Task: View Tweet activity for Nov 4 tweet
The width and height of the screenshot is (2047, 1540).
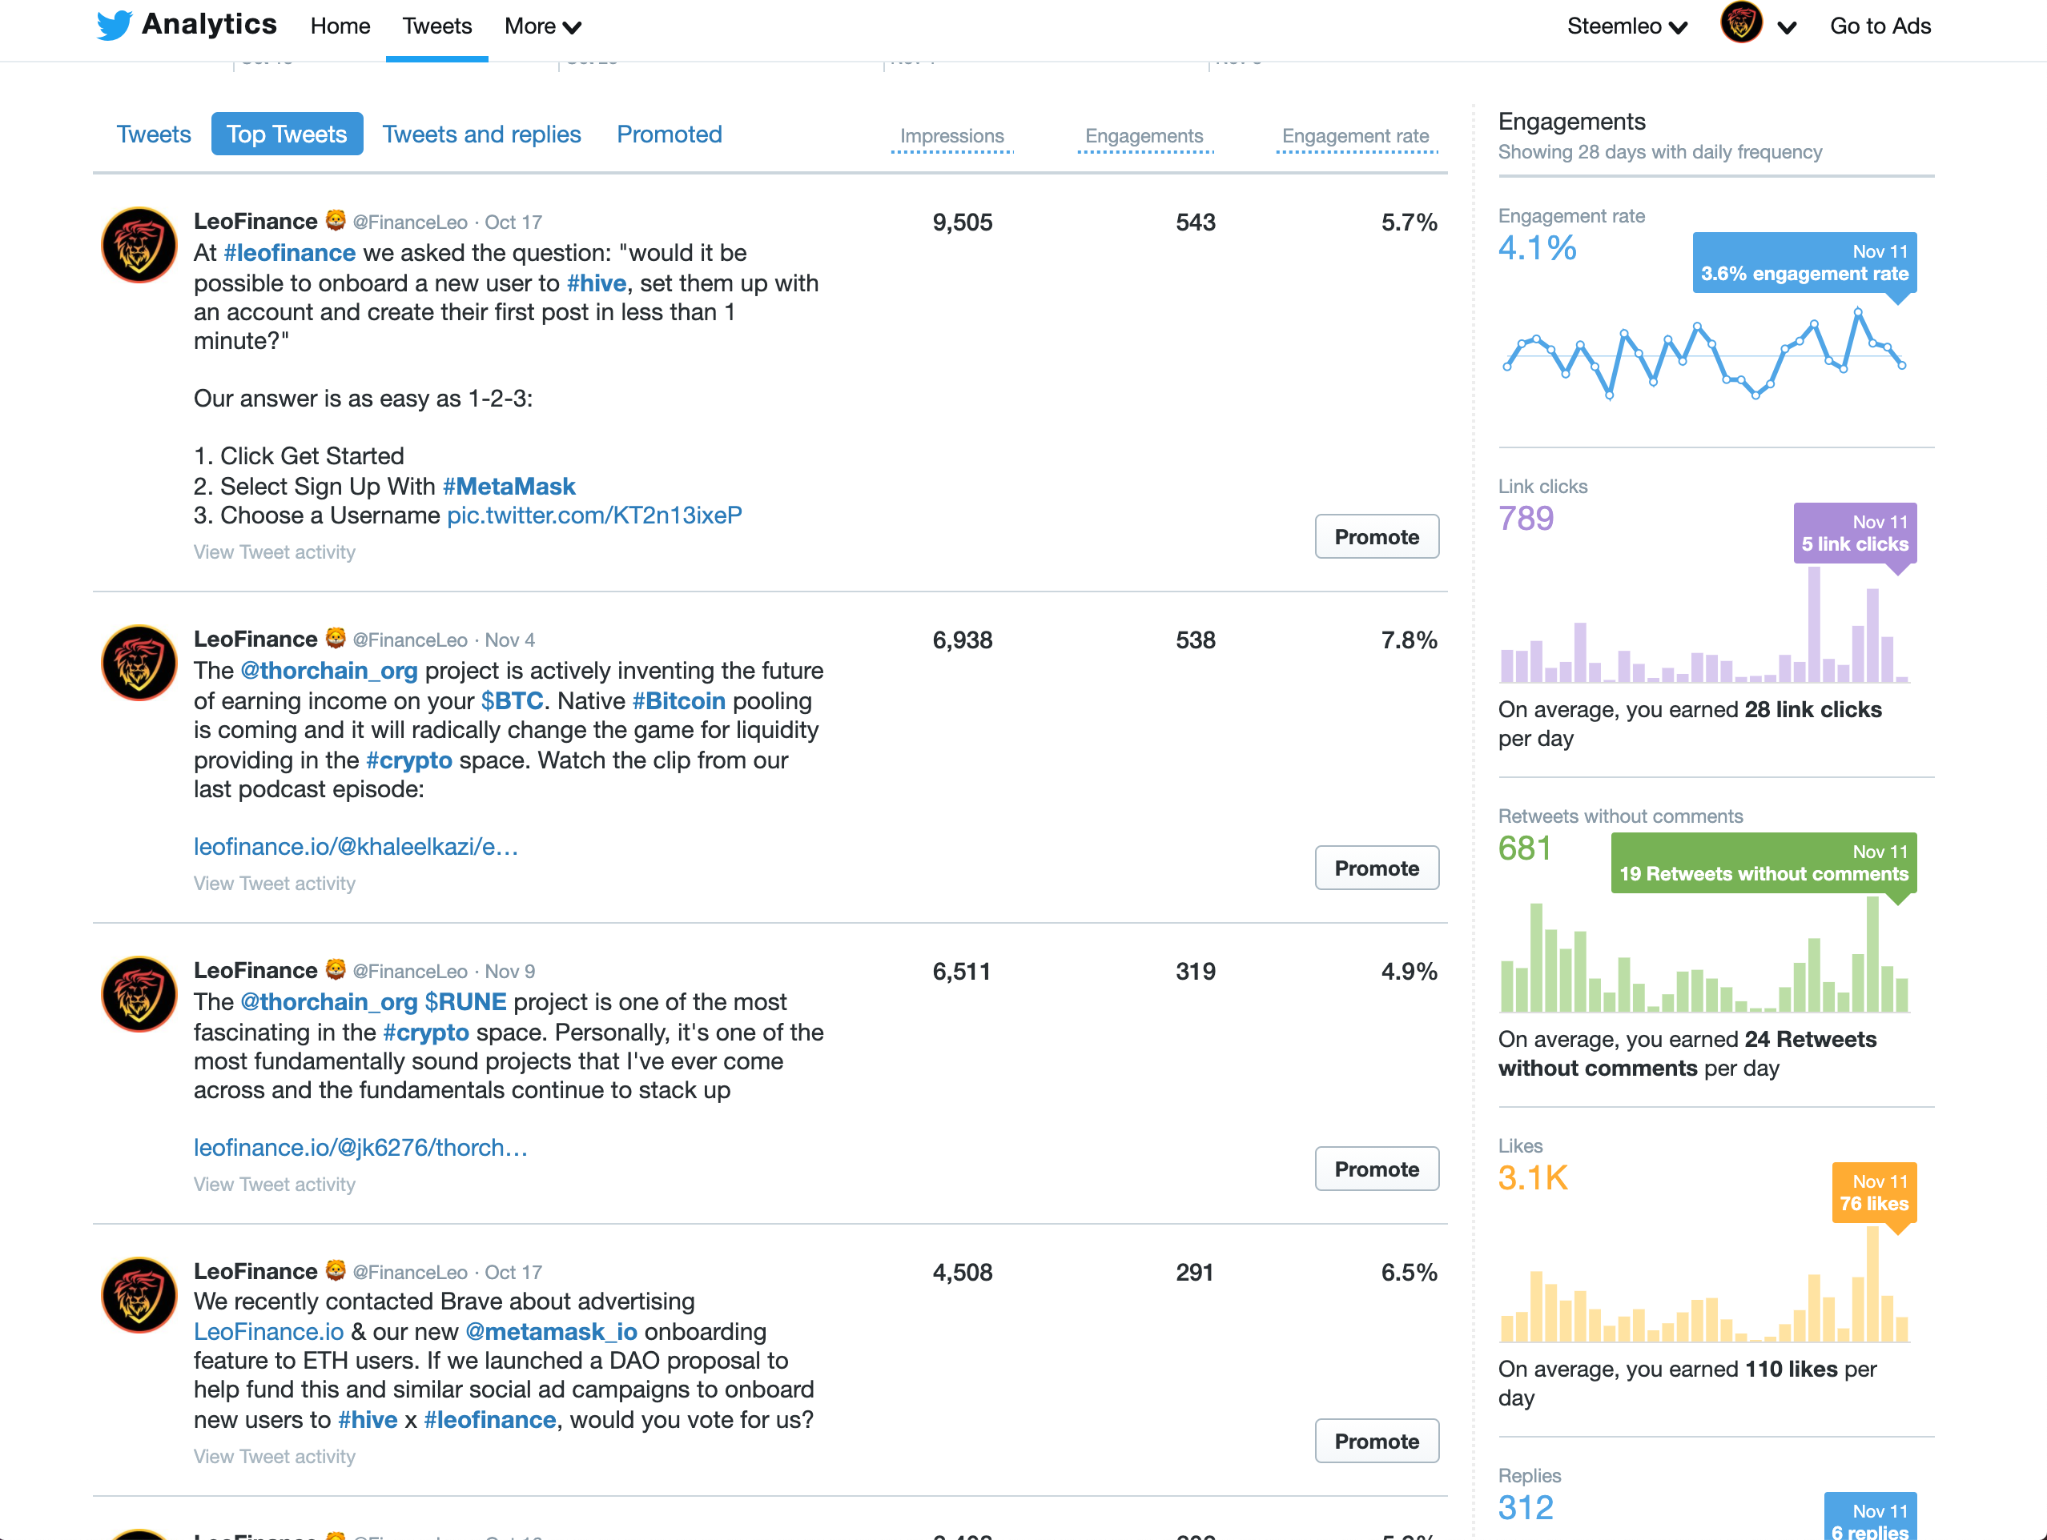Action: point(274,884)
